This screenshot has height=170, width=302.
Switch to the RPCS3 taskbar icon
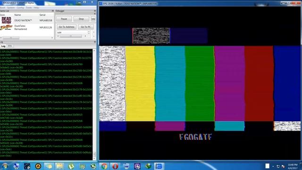click(159, 166)
